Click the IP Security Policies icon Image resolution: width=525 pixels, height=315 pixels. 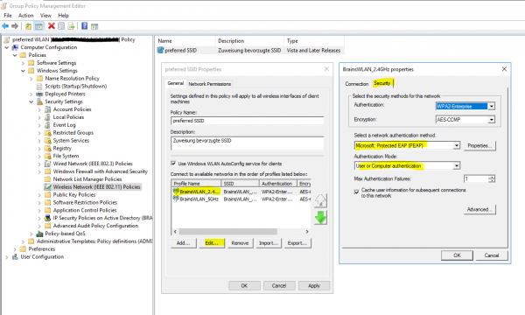[48, 218]
